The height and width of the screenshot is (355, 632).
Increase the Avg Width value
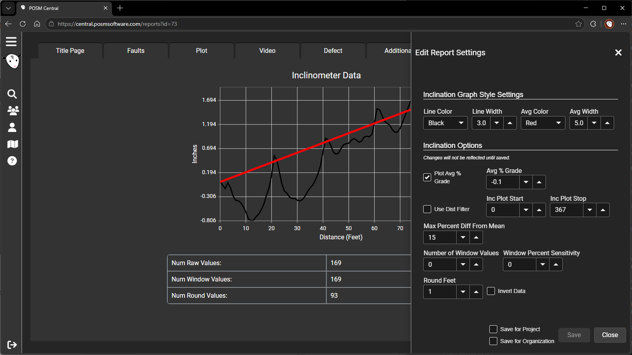click(x=607, y=123)
